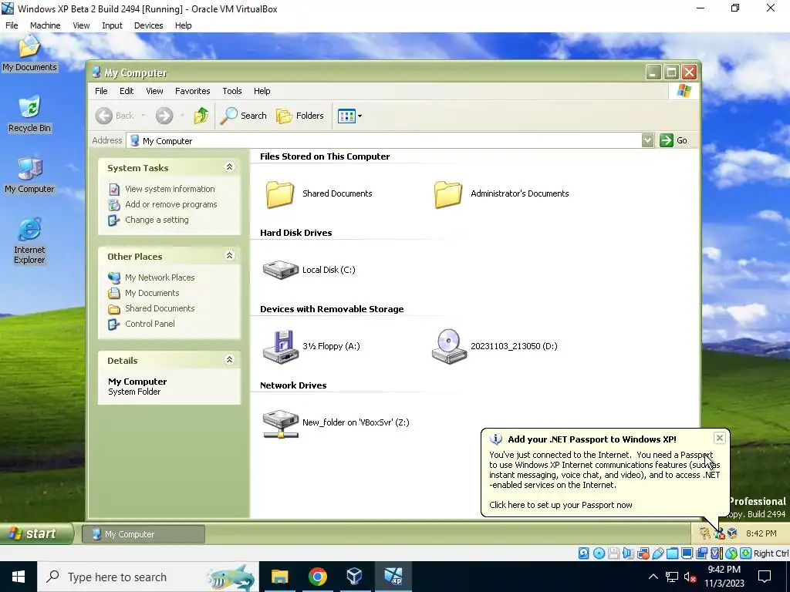The width and height of the screenshot is (790, 592).
Task: Open the Edit menu in My Computer
Action: 127,91
